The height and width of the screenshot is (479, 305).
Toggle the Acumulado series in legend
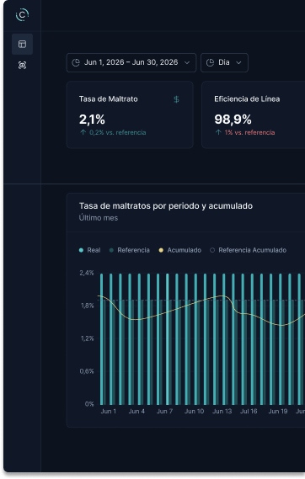coord(180,250)
